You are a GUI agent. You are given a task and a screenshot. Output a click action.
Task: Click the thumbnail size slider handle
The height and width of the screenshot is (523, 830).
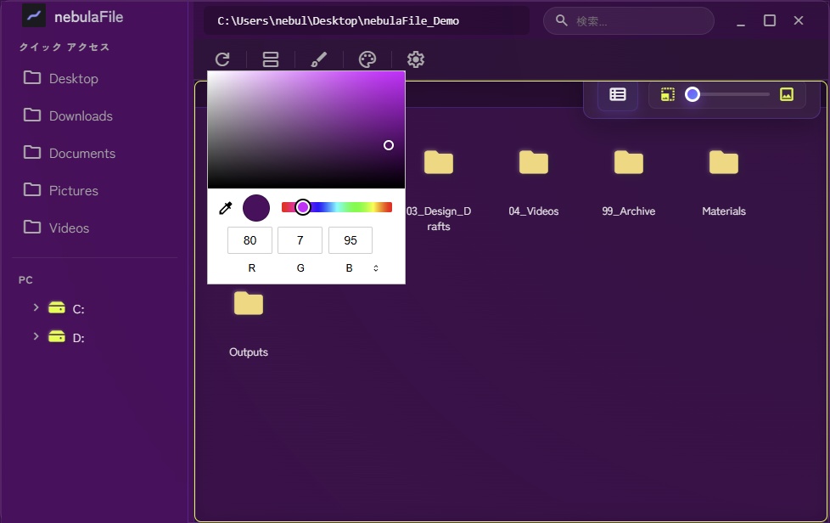click(x=693, y=94)
